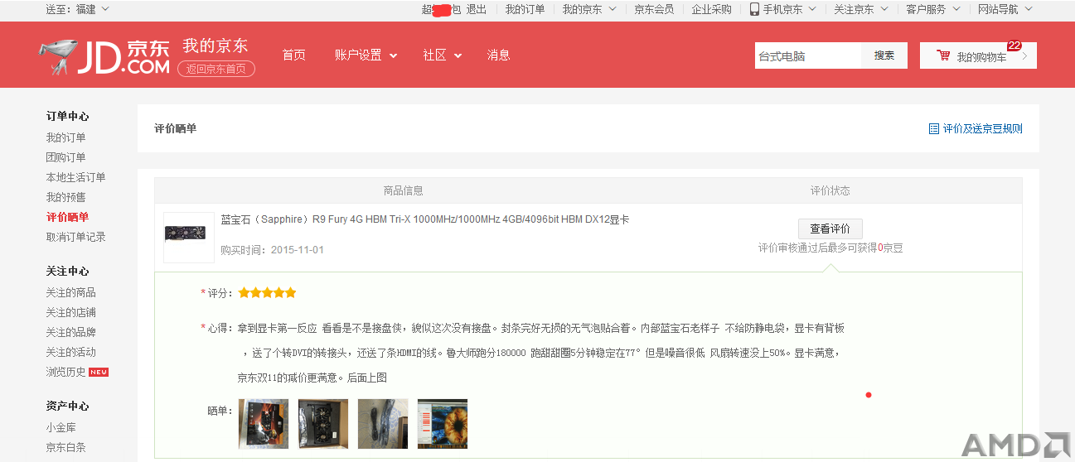
Task: Open the 账户设置 dropdown menu
Action: point(366,55)
